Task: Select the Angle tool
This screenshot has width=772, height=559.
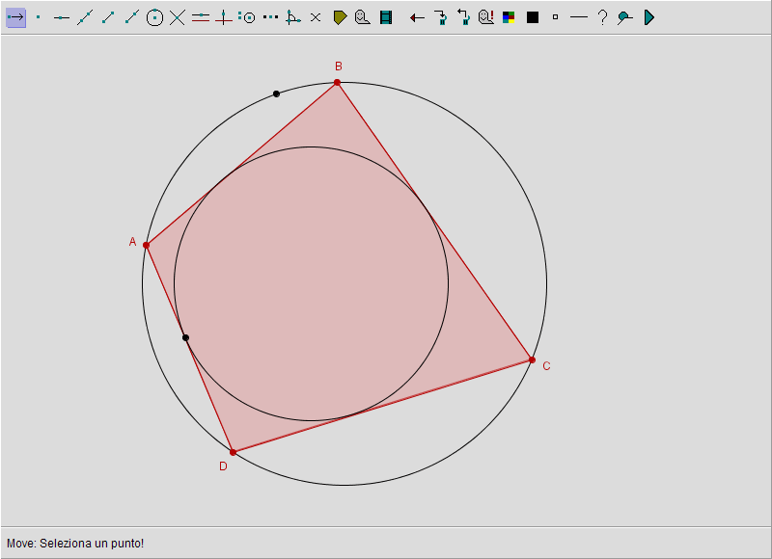Action: coord(293,17)
